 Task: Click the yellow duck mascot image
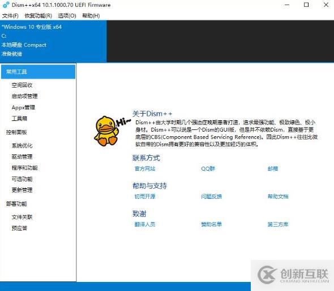[x=106, y=131]
